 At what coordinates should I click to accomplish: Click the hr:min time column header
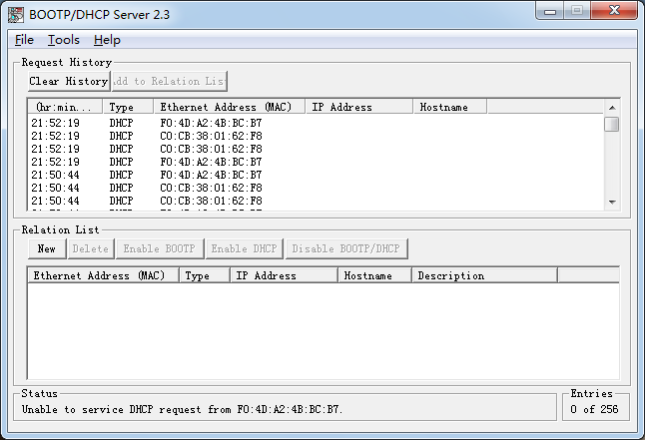[64, 107]
